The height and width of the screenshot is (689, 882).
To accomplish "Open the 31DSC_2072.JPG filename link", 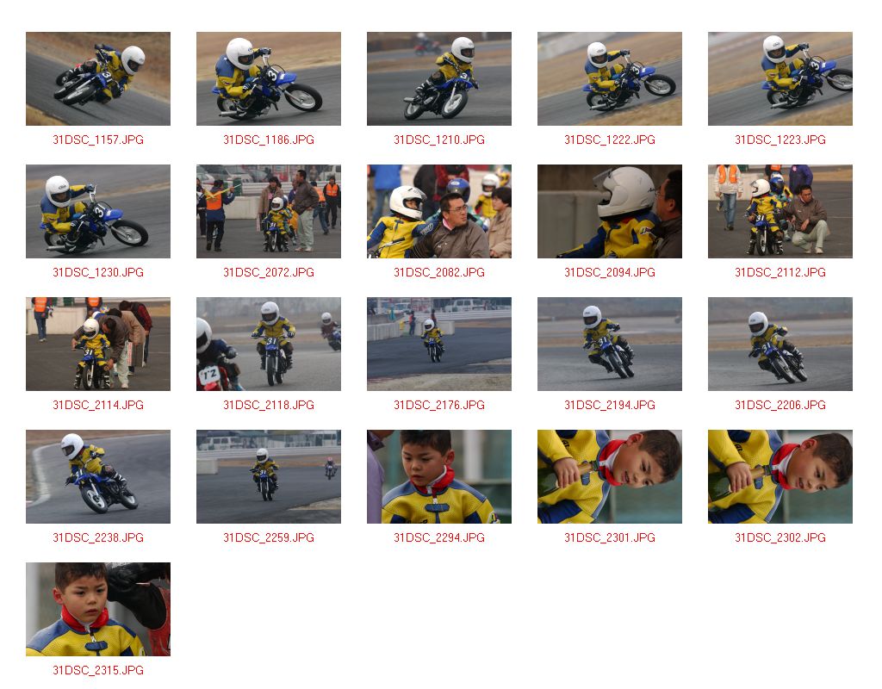I will tap(269, 273).
